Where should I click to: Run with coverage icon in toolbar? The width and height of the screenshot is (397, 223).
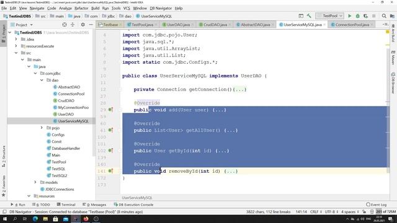(365, 16)
